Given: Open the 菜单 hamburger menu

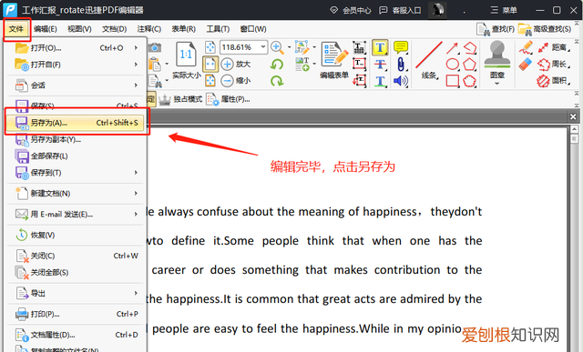Looking at the screenshot, I should pyautogui.click(x=504, y=10).
